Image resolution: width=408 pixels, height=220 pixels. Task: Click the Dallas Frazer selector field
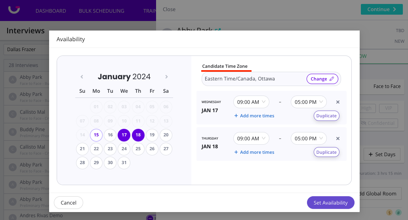tap(27, 50)
